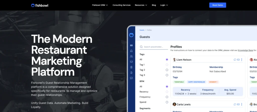Click the HAPPY HOUR REGULAR tag
The width and height of the screenshot is (257, 112).
(196, 82)
